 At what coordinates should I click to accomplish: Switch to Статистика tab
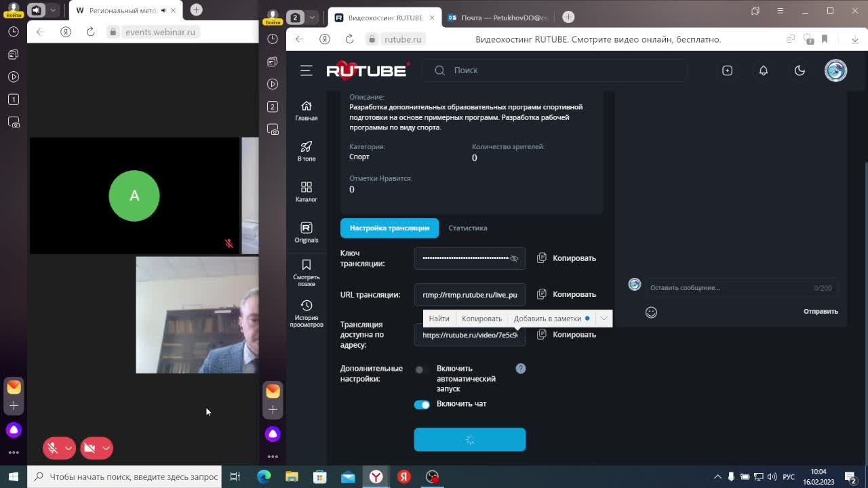468,228
